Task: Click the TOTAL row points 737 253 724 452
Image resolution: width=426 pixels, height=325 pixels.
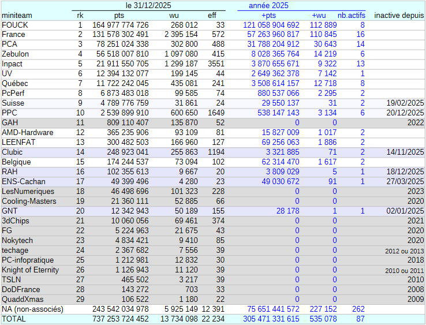Action: point(121,319)
